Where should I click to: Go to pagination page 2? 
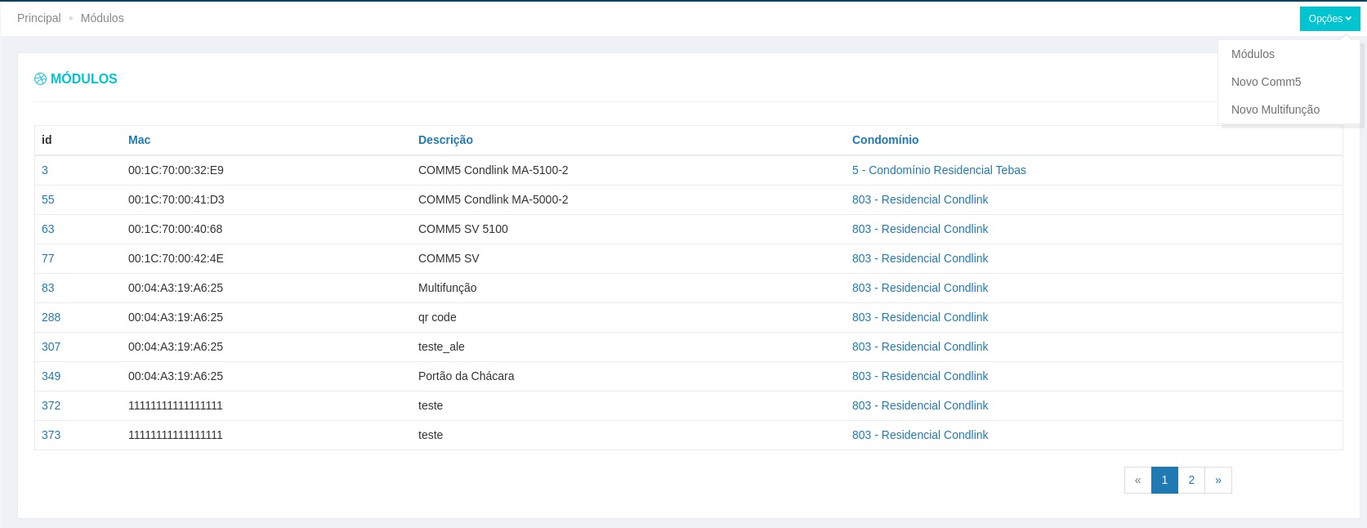(1191, 480)
